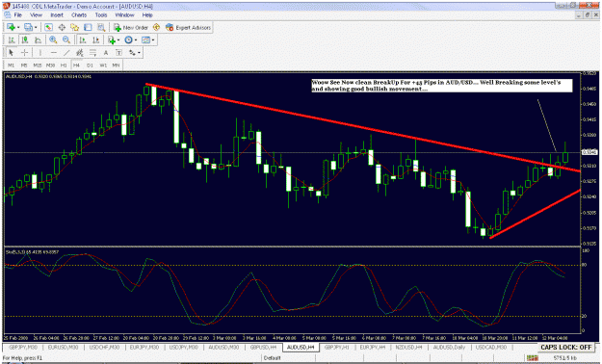Image resolution: width=602 pixels, height=364 pixels.
Task: Switch to the GBPJPY,M30 chart tab
Action: click(23, 347)
